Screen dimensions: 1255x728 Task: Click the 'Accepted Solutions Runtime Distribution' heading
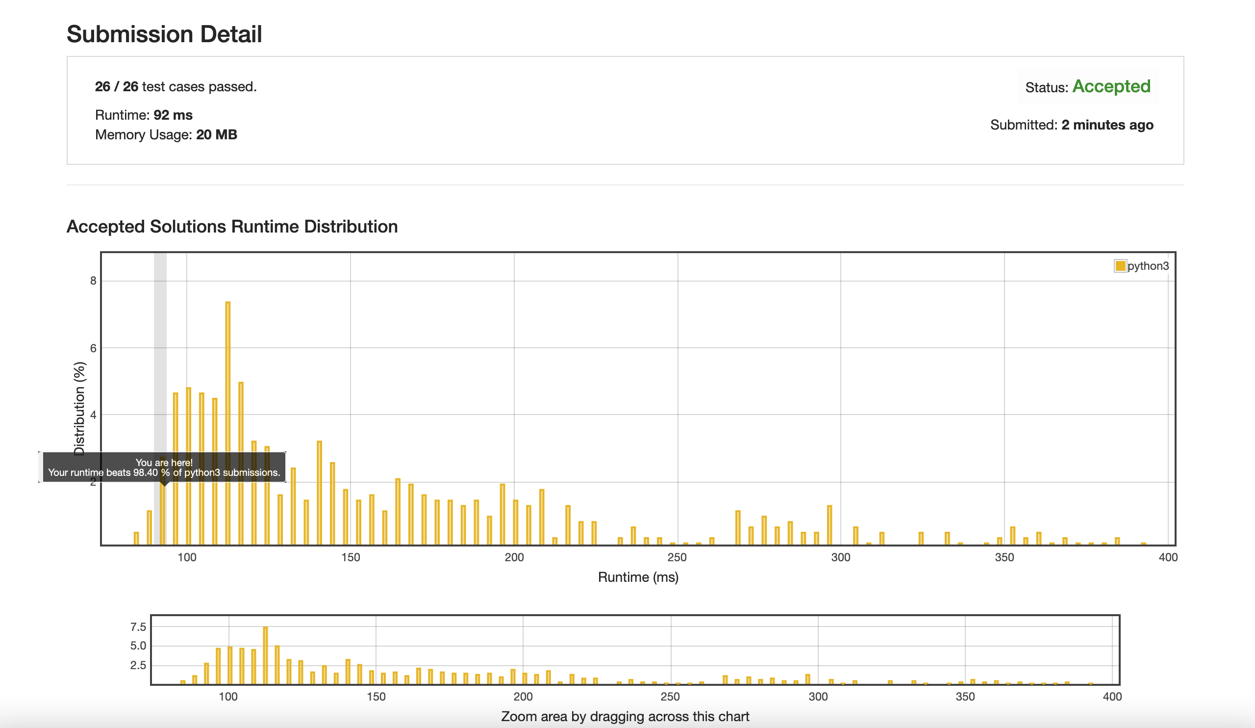tap(231, 227)
